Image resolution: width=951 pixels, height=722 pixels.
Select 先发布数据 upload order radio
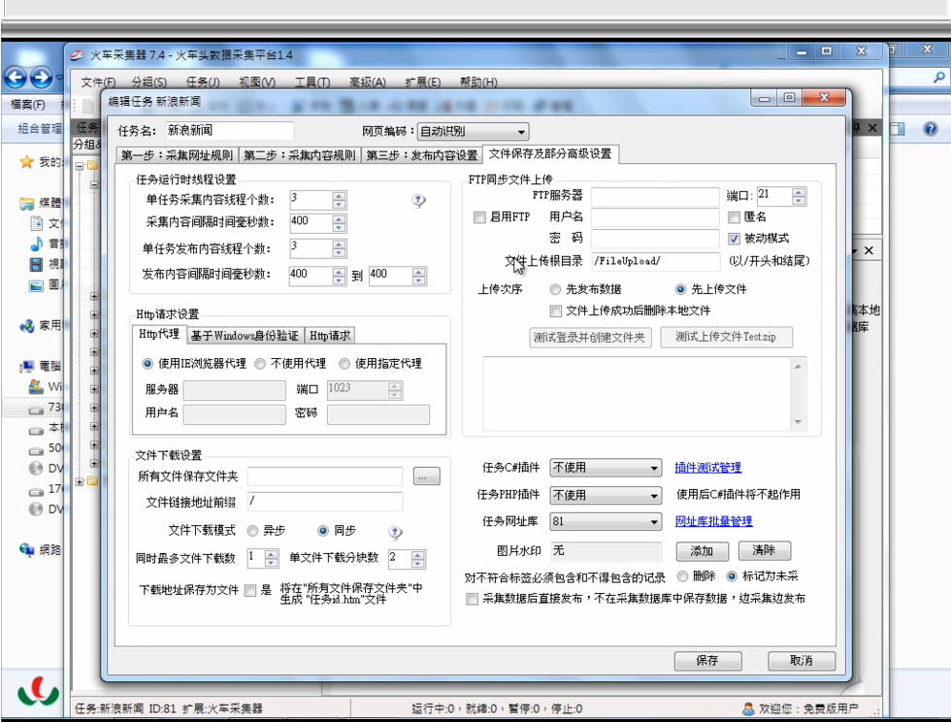555,289
